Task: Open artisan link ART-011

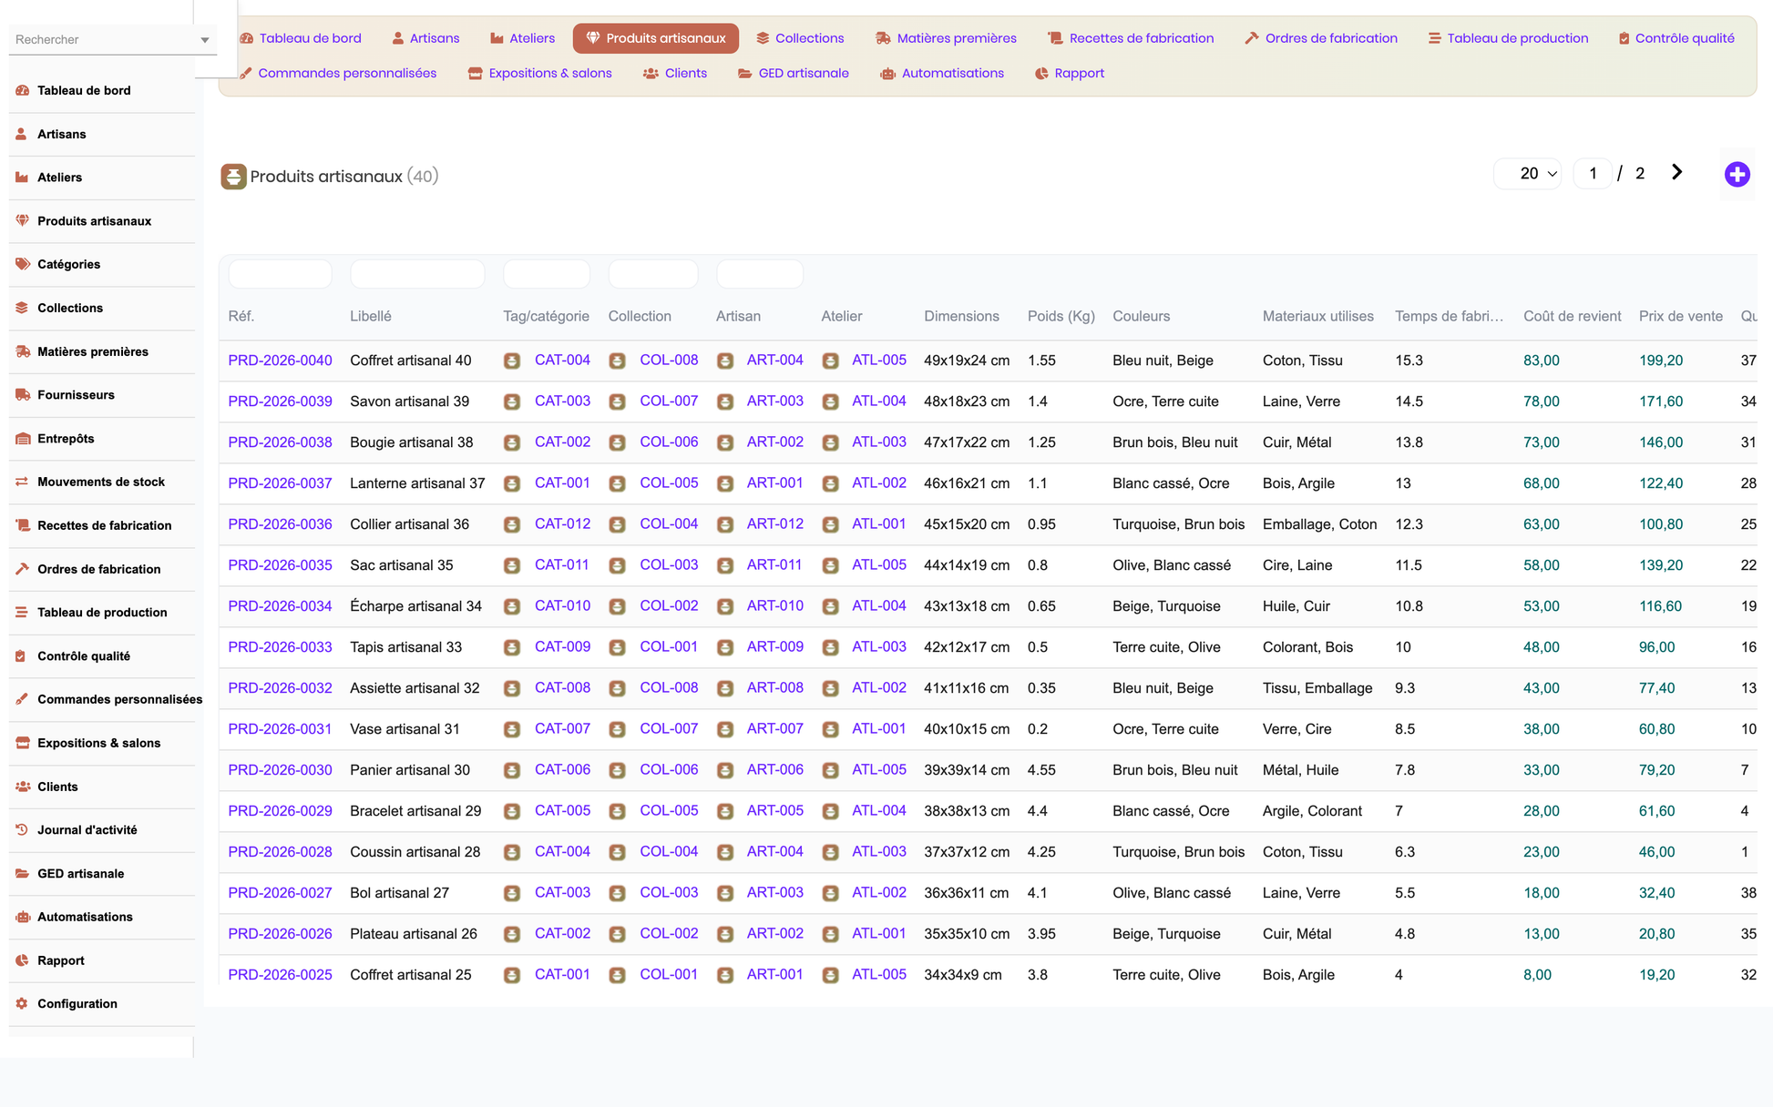Action: (774, 565)
